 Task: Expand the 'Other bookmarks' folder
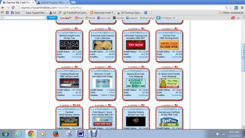point(231,13)
